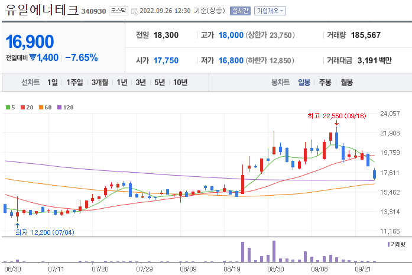Switch to 월봉 candlestick chart
The height and width of the screenshot is (275, 412).
pyautogui.click(x=346, y=83)
